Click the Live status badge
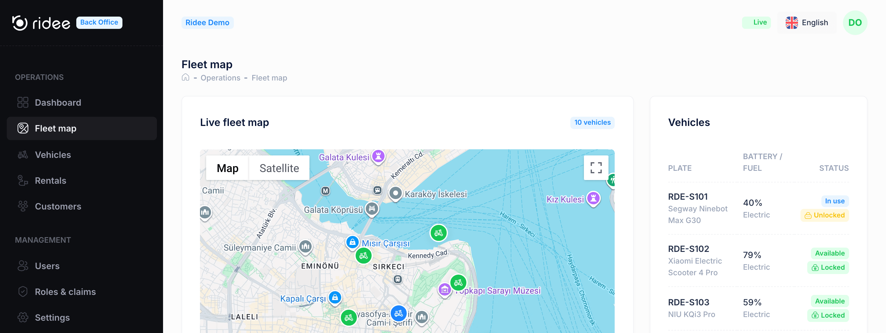The height and width of the screenshot is (333, 886). (756, 22)
